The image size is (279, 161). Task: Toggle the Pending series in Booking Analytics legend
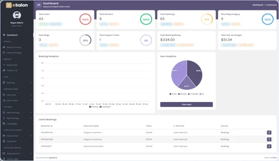coord(94,107)
